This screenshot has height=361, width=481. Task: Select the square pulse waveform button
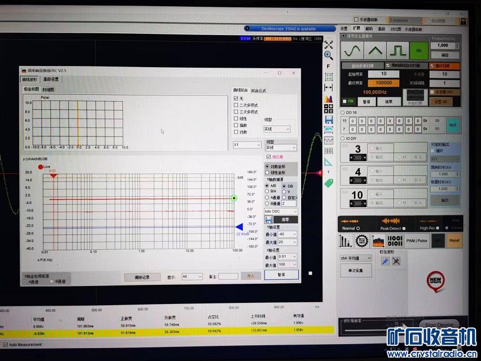(x=398, y=50)
